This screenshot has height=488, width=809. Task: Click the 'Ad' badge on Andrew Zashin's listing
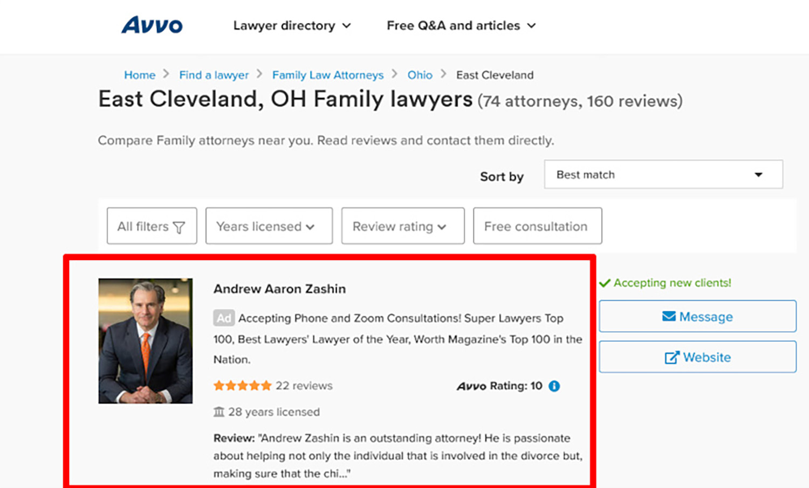[x=223, y=318]
